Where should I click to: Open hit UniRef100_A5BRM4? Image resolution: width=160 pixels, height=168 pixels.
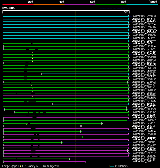point(143,38)
